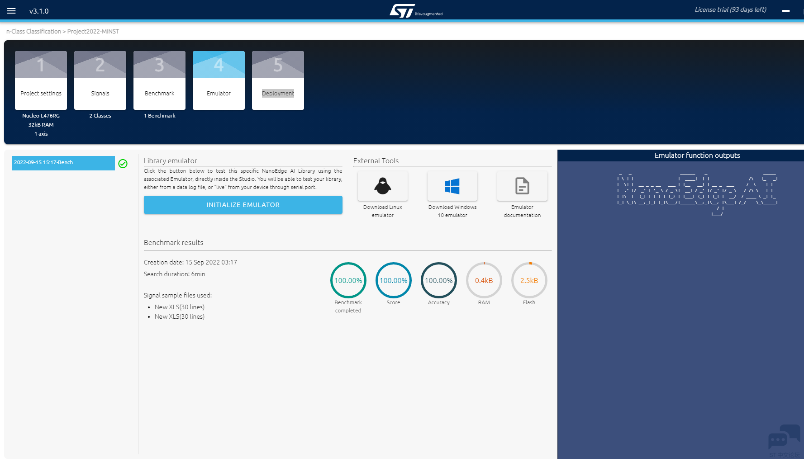Click the Library emulator heading
Screen dimensions: 804x462
pos(171,161)
